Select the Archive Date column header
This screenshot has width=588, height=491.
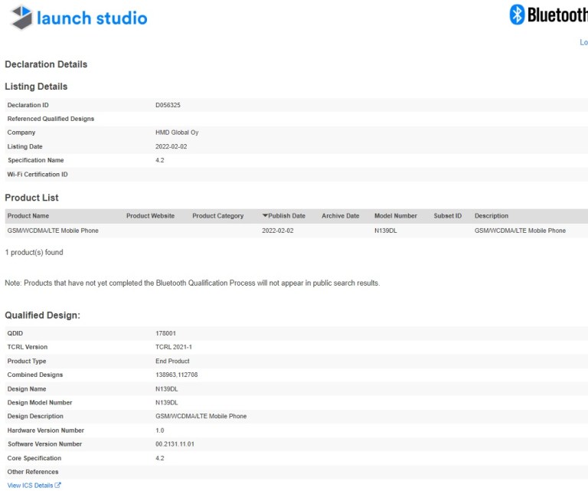pyautogui.click(x=340, y=216)
